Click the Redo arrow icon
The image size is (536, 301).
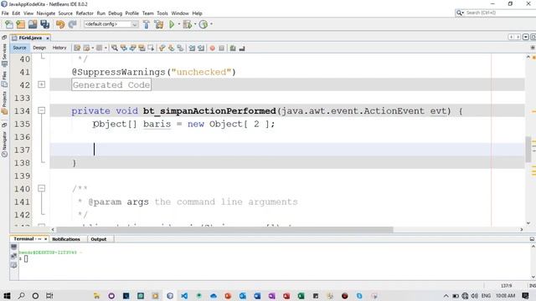point(72,24)
